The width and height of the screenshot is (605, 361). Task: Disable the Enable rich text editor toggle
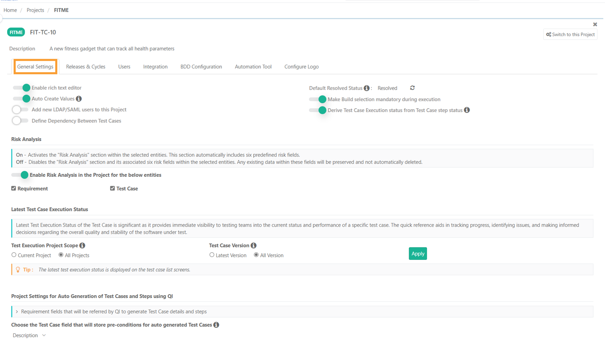21,88
